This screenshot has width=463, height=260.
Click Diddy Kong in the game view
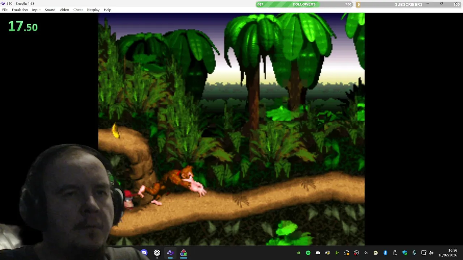click(129, 199)
